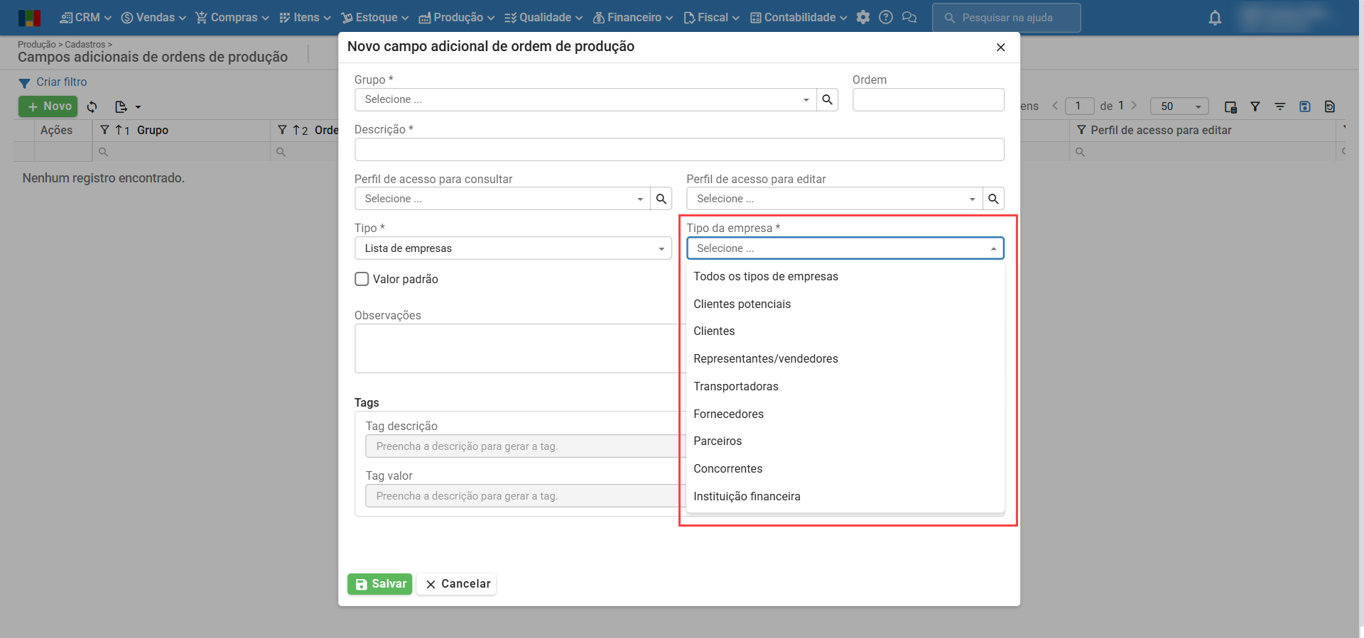Select Instituição financeira option
Image resolution: width=1364 pixels, height=638 pixels.
(747, 497)
